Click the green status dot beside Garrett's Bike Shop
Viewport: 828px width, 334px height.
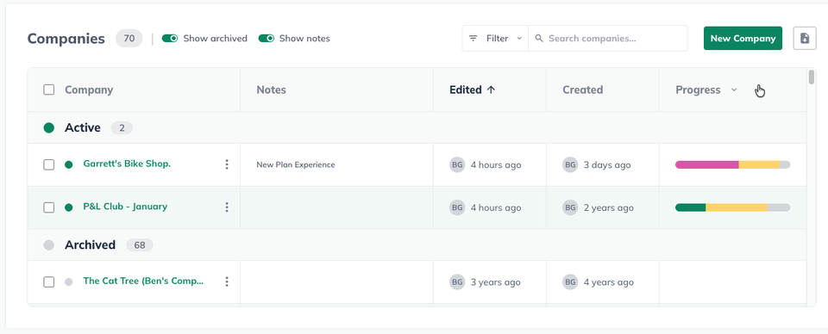point(69,164)
